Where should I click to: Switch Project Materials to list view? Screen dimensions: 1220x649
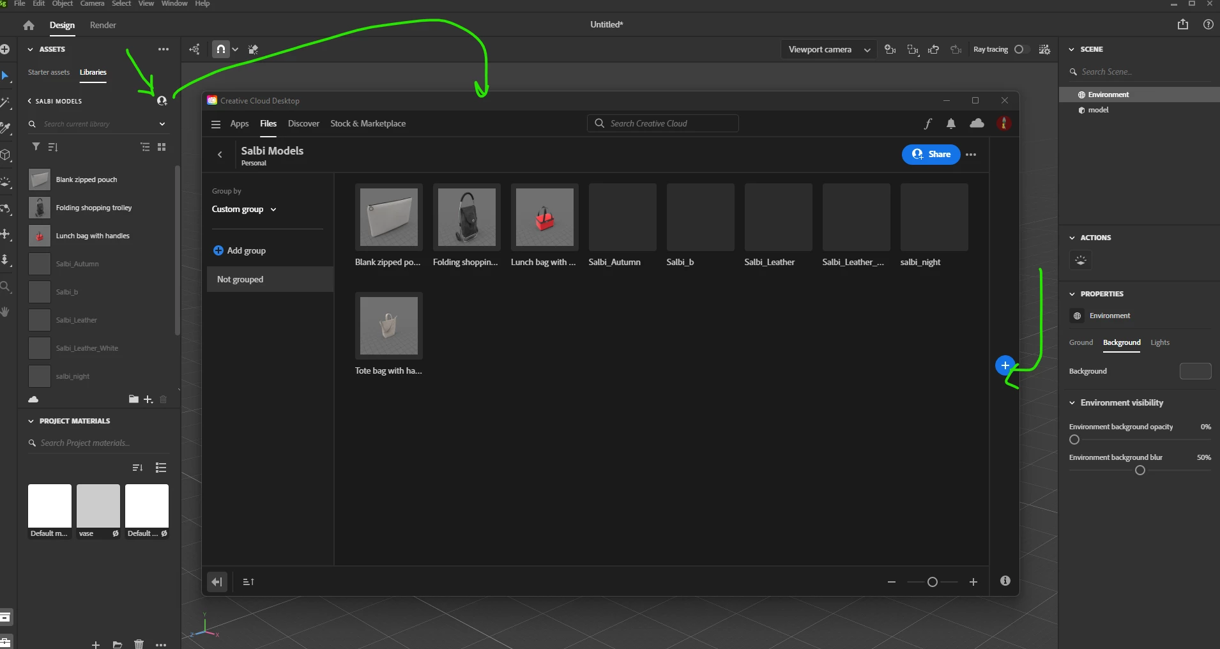pyautogui.click(x=161, y=468)
